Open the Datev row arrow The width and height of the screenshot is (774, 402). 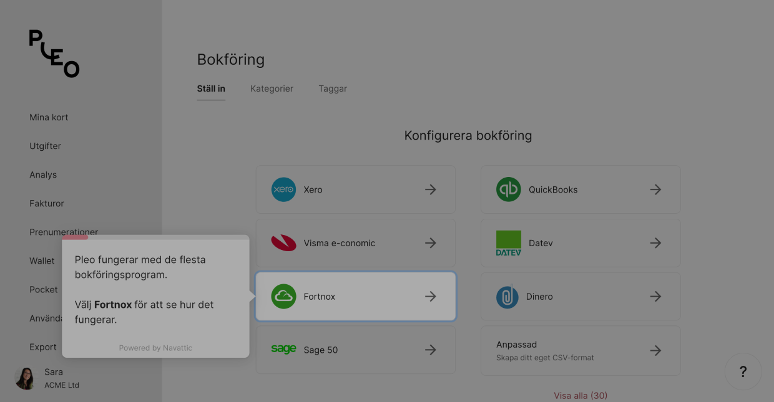(655, 243)
